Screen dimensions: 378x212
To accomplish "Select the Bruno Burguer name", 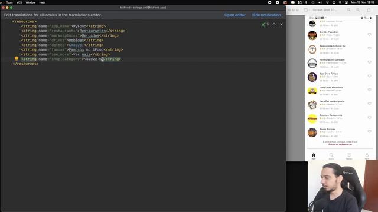I will click(x=327, y=129).
